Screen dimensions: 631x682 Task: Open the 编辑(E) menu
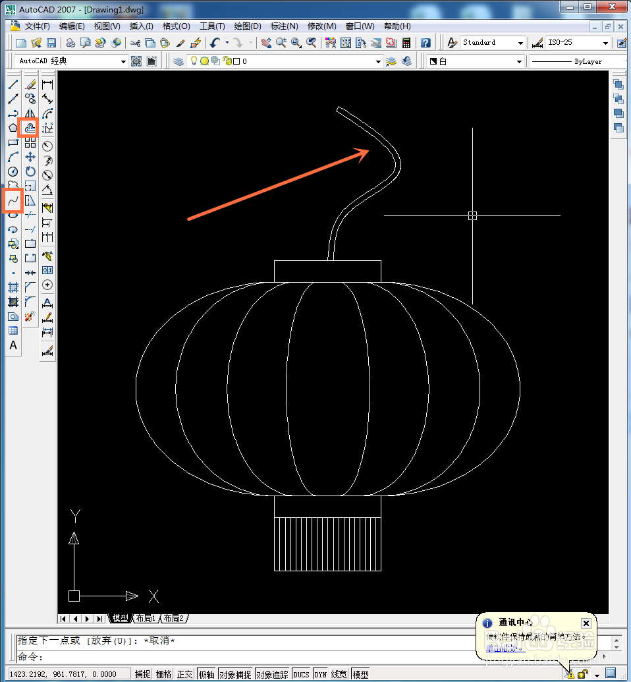[72, 26]
